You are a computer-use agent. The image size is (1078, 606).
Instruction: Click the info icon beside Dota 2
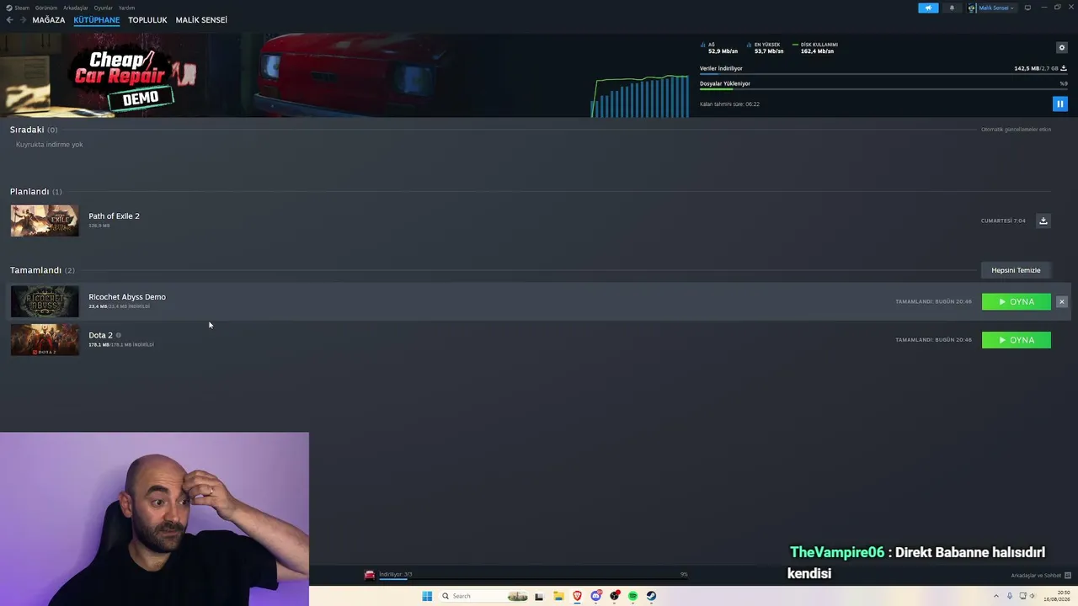pyautogui.click(x=118, y=335)
